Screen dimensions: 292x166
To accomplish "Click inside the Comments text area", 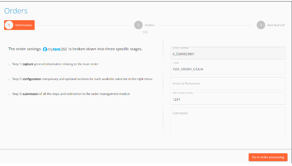I will click(x=228, y=122).
